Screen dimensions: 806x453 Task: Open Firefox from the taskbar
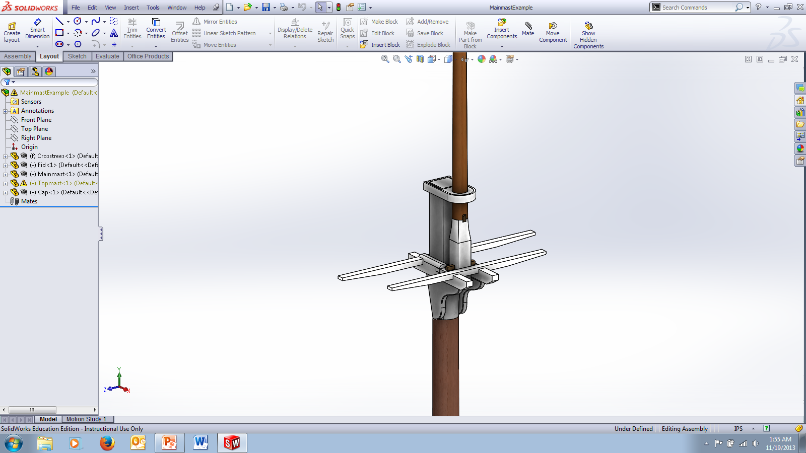[107, 443]
